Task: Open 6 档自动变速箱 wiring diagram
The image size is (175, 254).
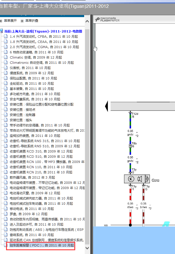Action: [x=36, y=52]
